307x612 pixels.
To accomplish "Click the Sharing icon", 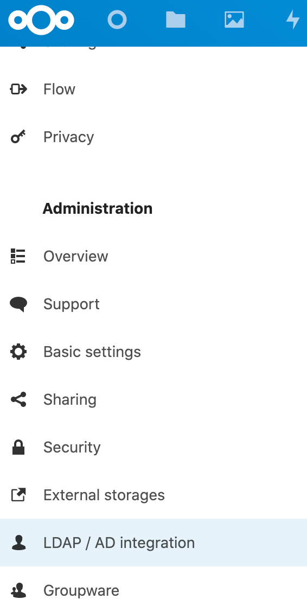I will (18, 400).
